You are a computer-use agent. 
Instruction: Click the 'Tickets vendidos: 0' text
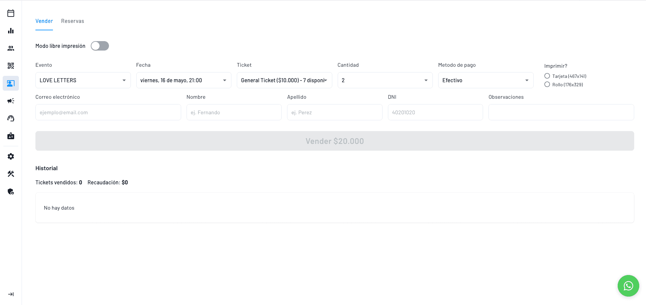pyautogui.click(x=59, y=182)
